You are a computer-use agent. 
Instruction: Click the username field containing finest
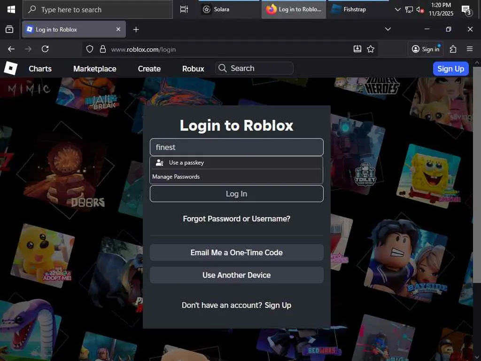coord(237,147)
